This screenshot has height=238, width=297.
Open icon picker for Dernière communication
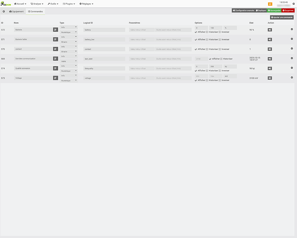[x=56, y=59]
